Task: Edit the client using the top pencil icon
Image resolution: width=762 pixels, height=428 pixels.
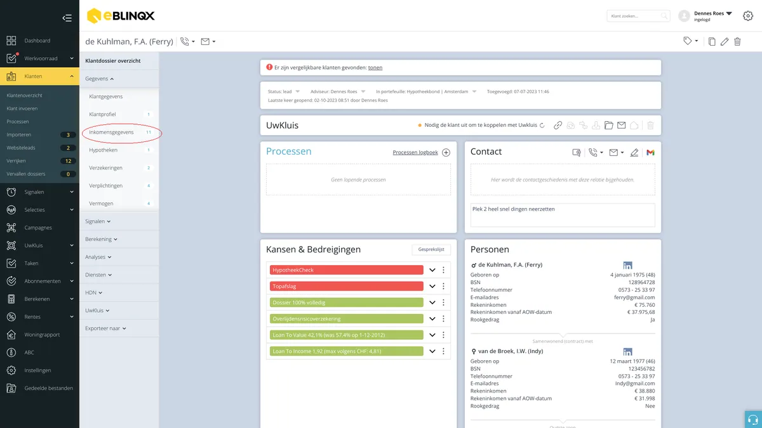Action: [725, 42]
